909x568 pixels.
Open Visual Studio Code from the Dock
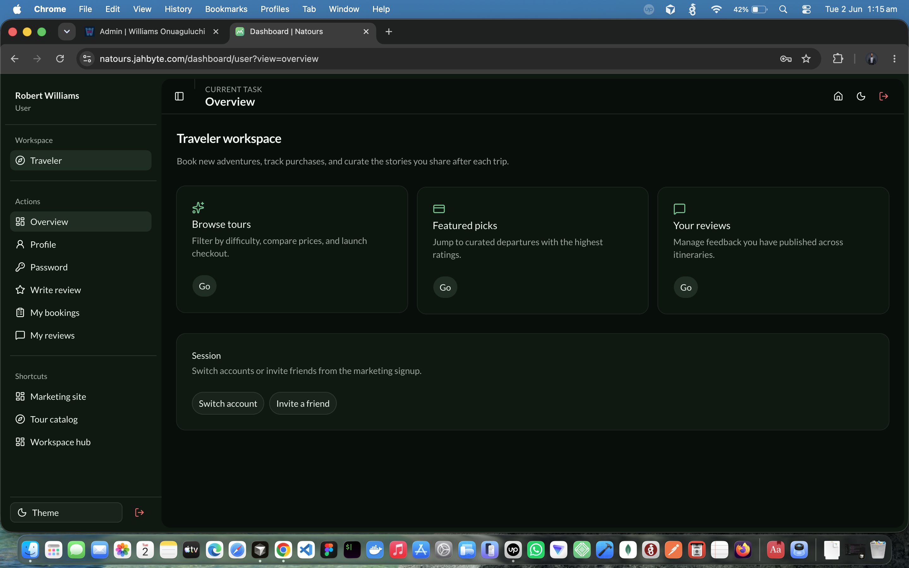coord(306,550)
